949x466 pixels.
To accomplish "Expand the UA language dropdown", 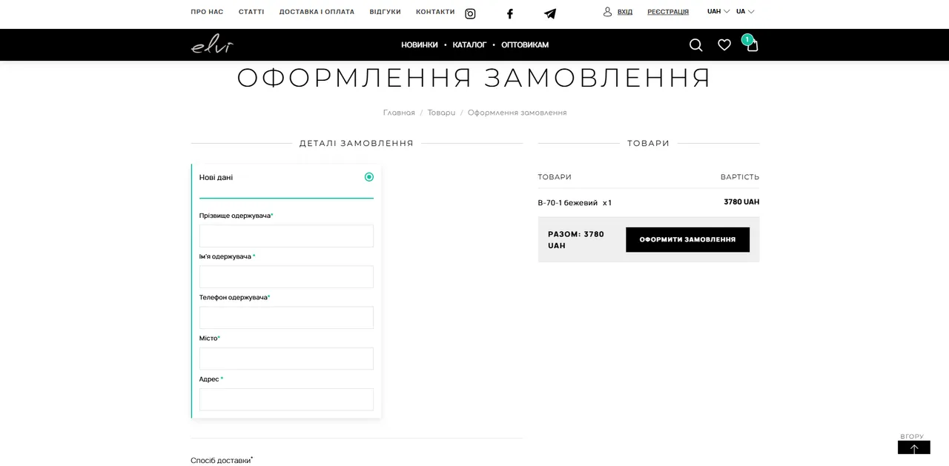I will (745, 12).
